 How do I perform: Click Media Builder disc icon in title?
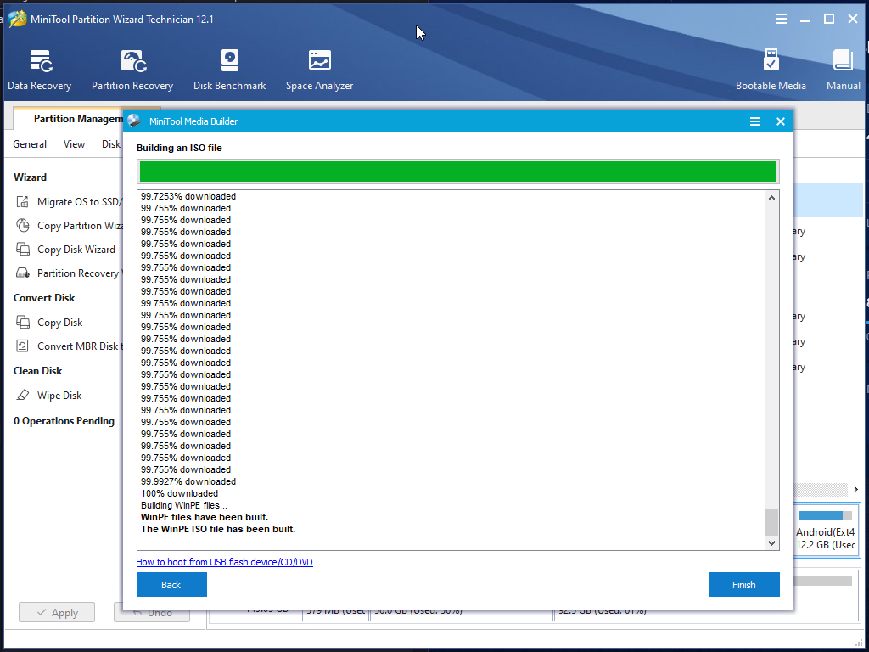pos(133,121)
